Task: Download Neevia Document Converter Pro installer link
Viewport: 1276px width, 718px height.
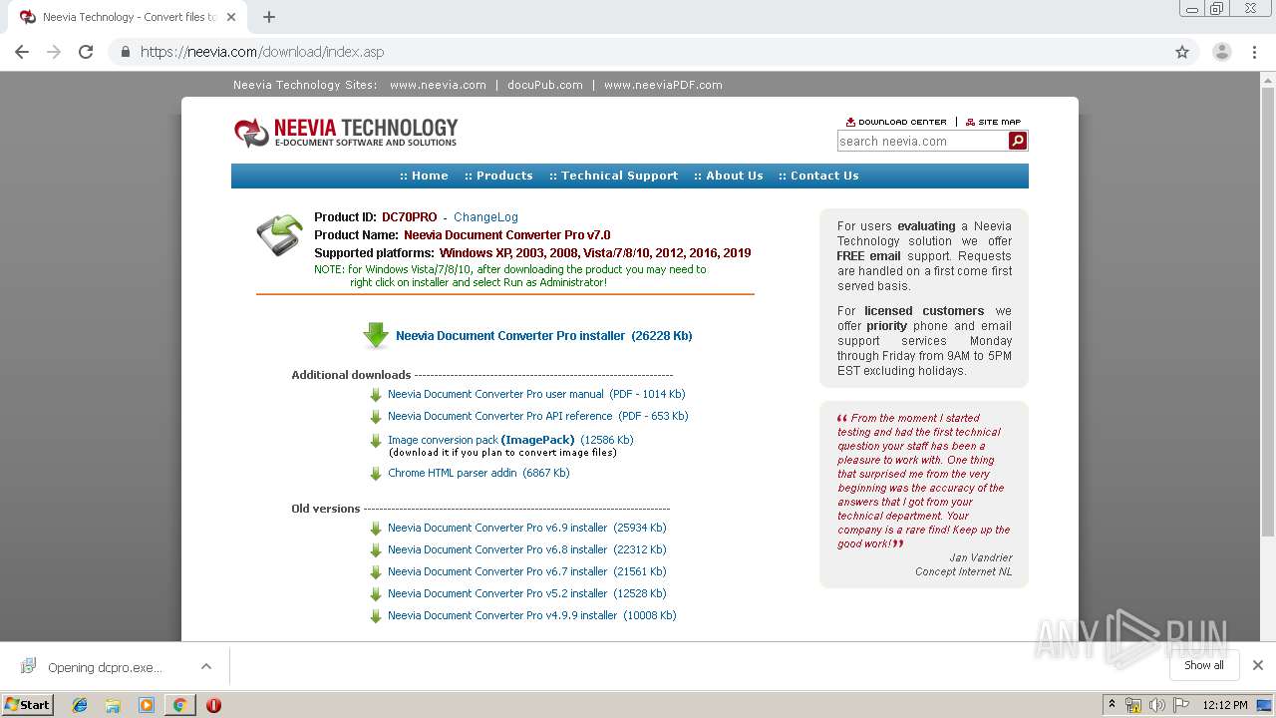Action: point(543,336)
